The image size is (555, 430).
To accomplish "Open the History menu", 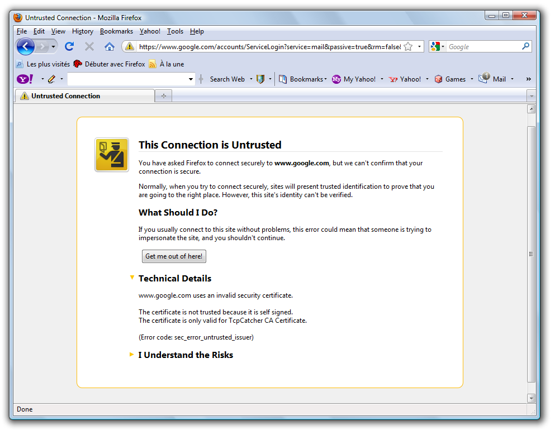I will [83, 31].
